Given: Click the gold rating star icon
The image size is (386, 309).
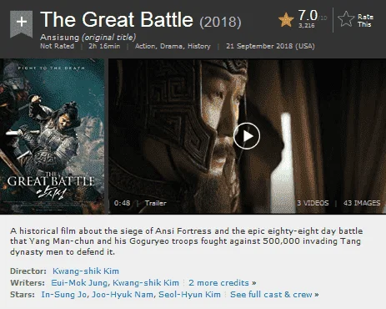Looking at the screenshot, I should click(286, 20).
